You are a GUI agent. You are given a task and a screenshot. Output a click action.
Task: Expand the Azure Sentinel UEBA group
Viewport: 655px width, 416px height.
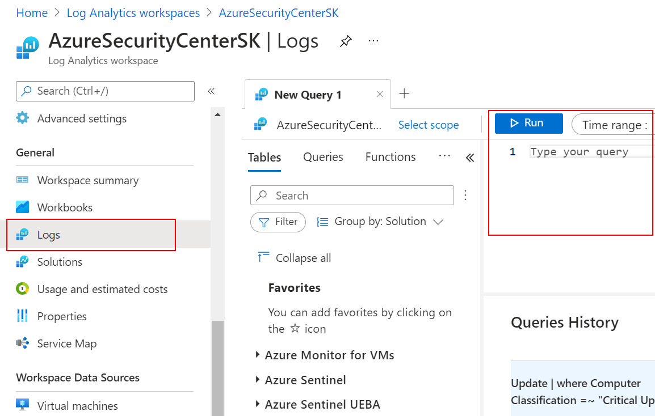click(x=258, y=404)
